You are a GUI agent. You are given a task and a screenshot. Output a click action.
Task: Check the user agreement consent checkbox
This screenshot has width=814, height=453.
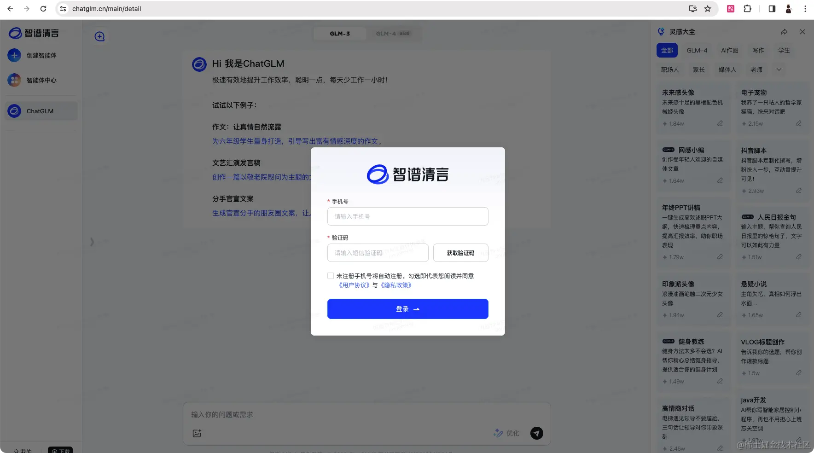[331, 276]
